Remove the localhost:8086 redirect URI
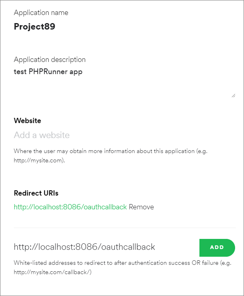Image resolution: width=244 pixels, height=296 pixels. pyautogui.click(x=141, y=207)
